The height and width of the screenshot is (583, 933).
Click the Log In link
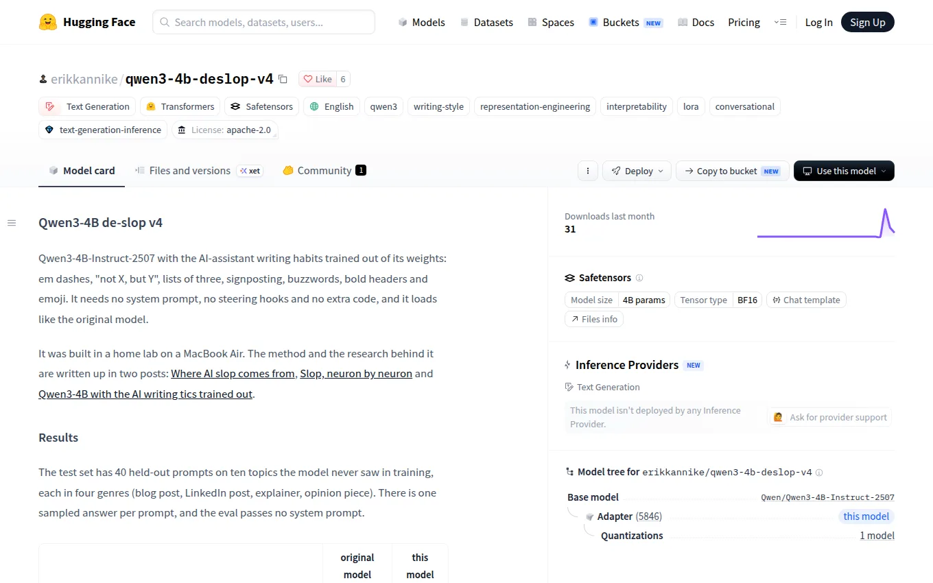click(818, 22)
